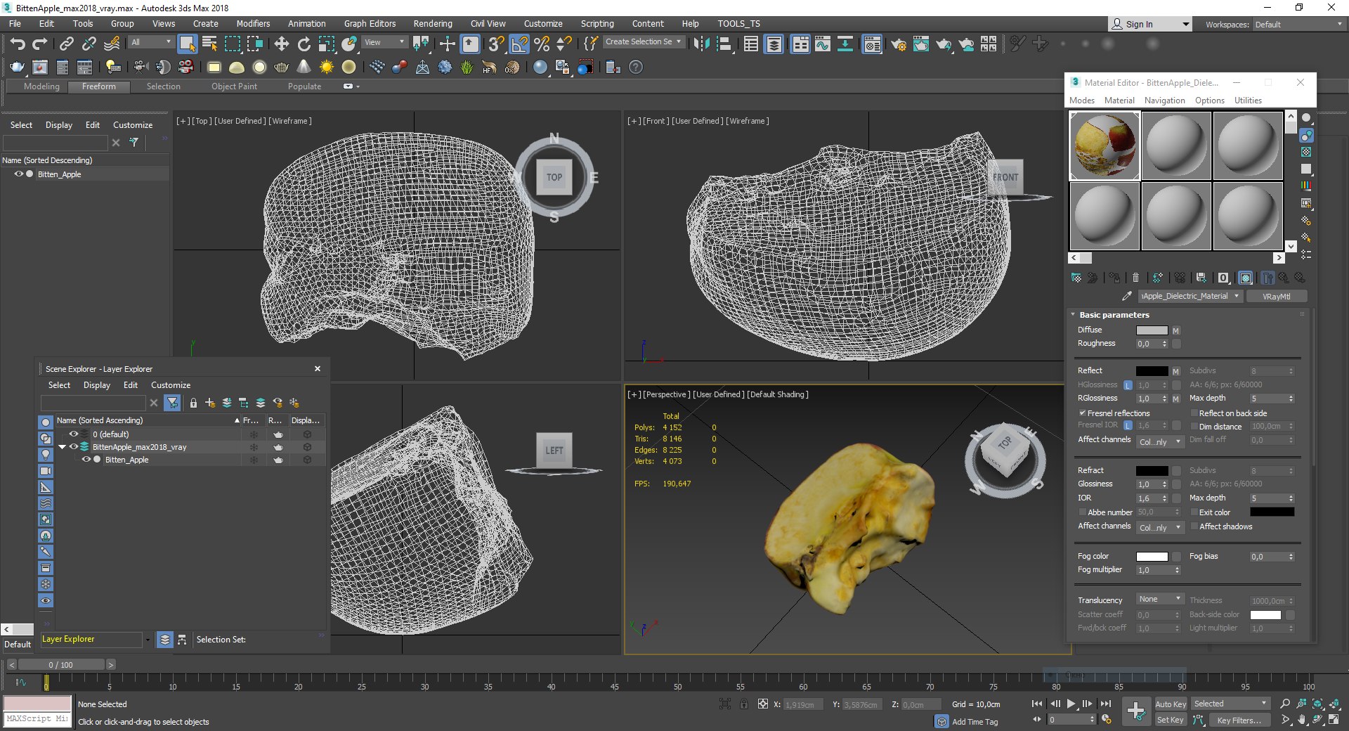
Task: Open the Mirror tool
Action: (x=701, y=44)
